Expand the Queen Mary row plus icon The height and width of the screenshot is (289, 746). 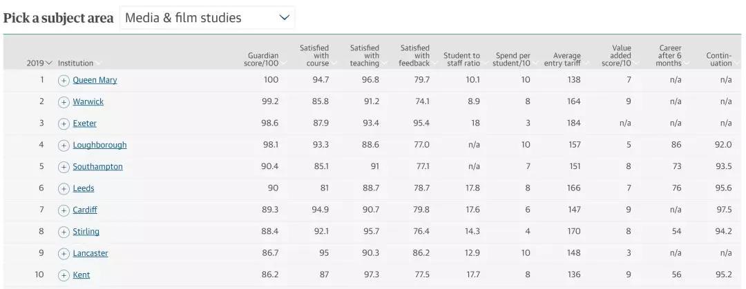click(x=64, y=80)
